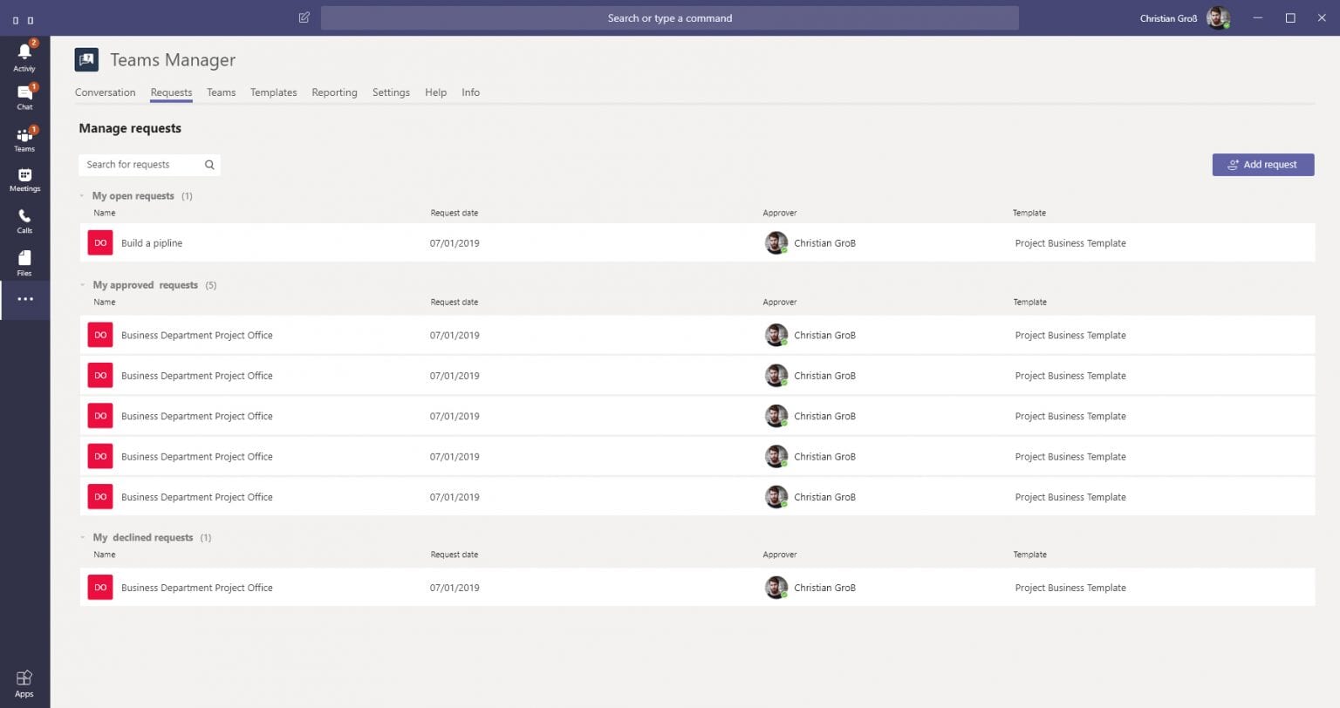The height and width of the screenshot is (708, 1340).
Task: Open Calls phone icon in the sidebar
Action: [x=24, y=221]
